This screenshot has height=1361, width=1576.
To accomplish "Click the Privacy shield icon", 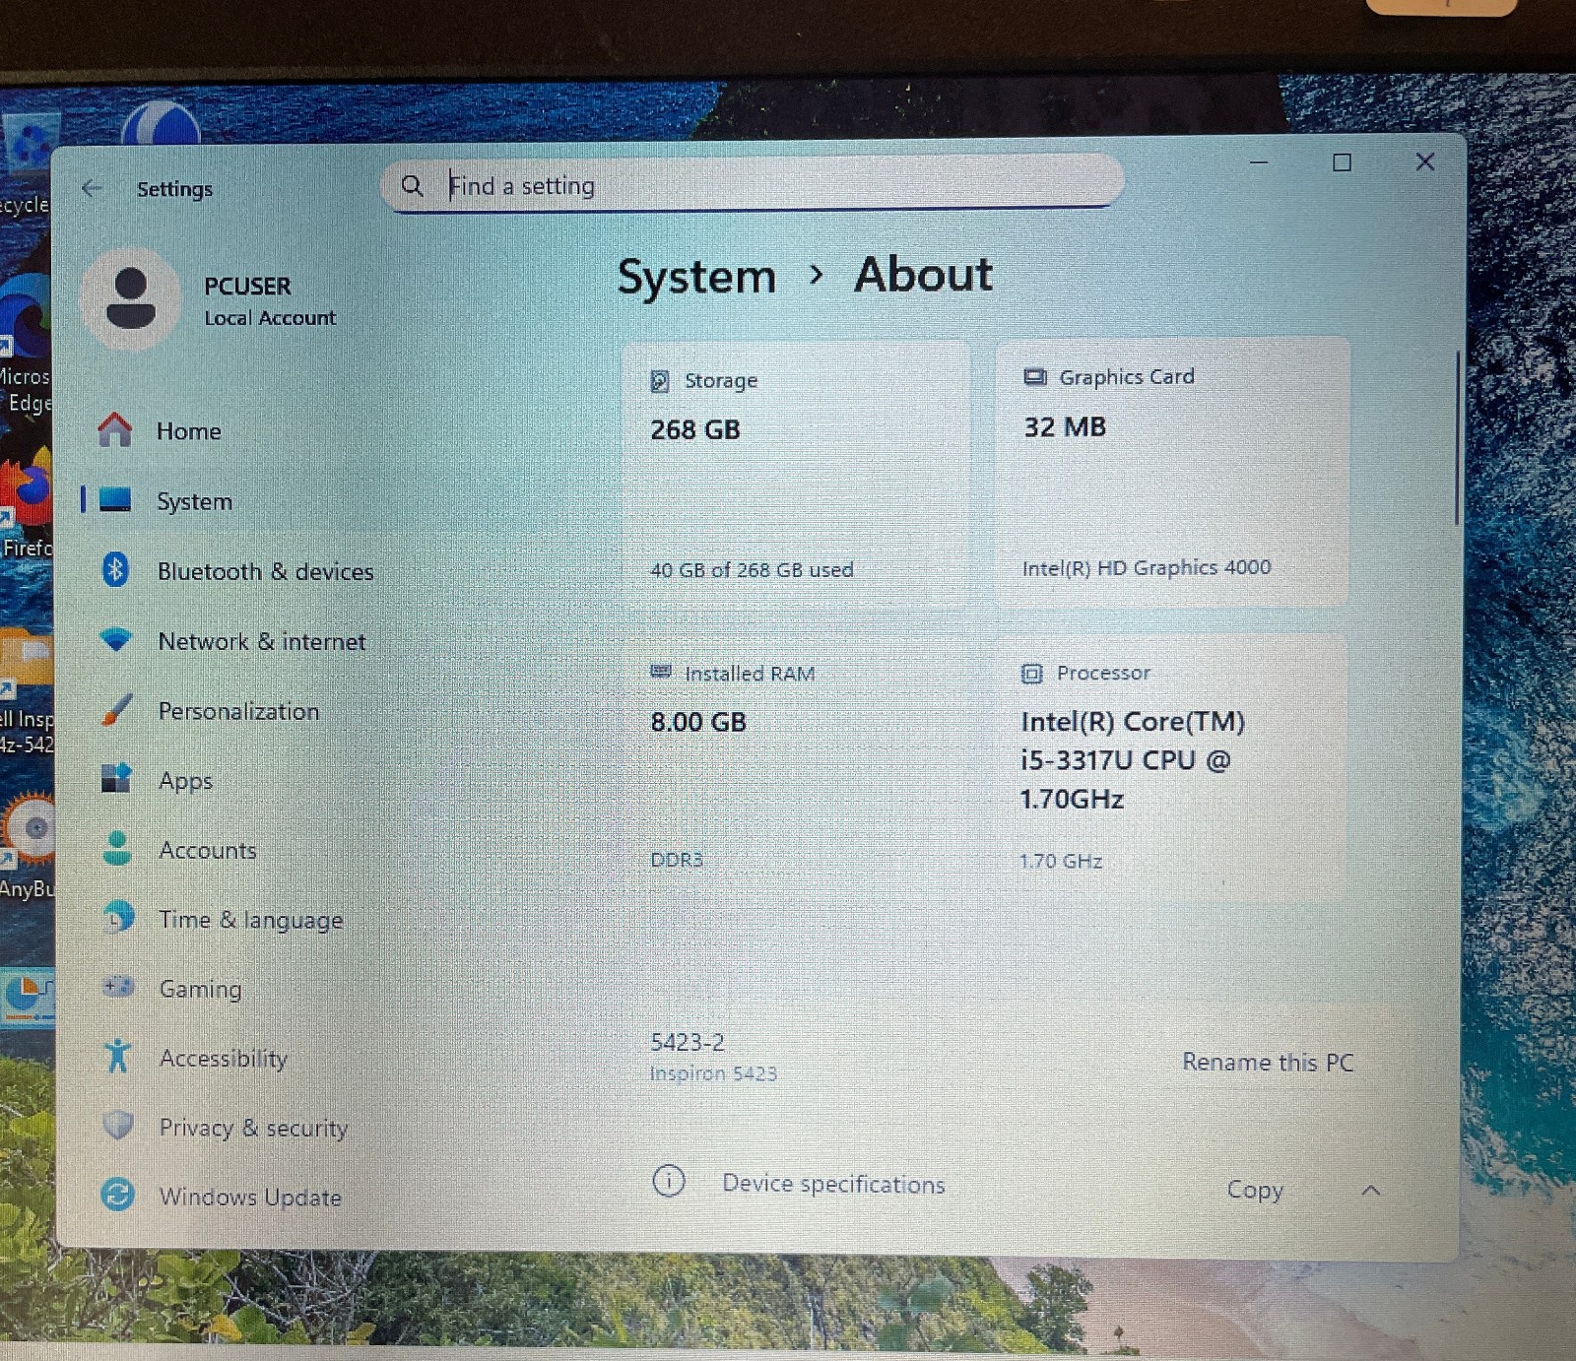I will (x=118, y=1125).
